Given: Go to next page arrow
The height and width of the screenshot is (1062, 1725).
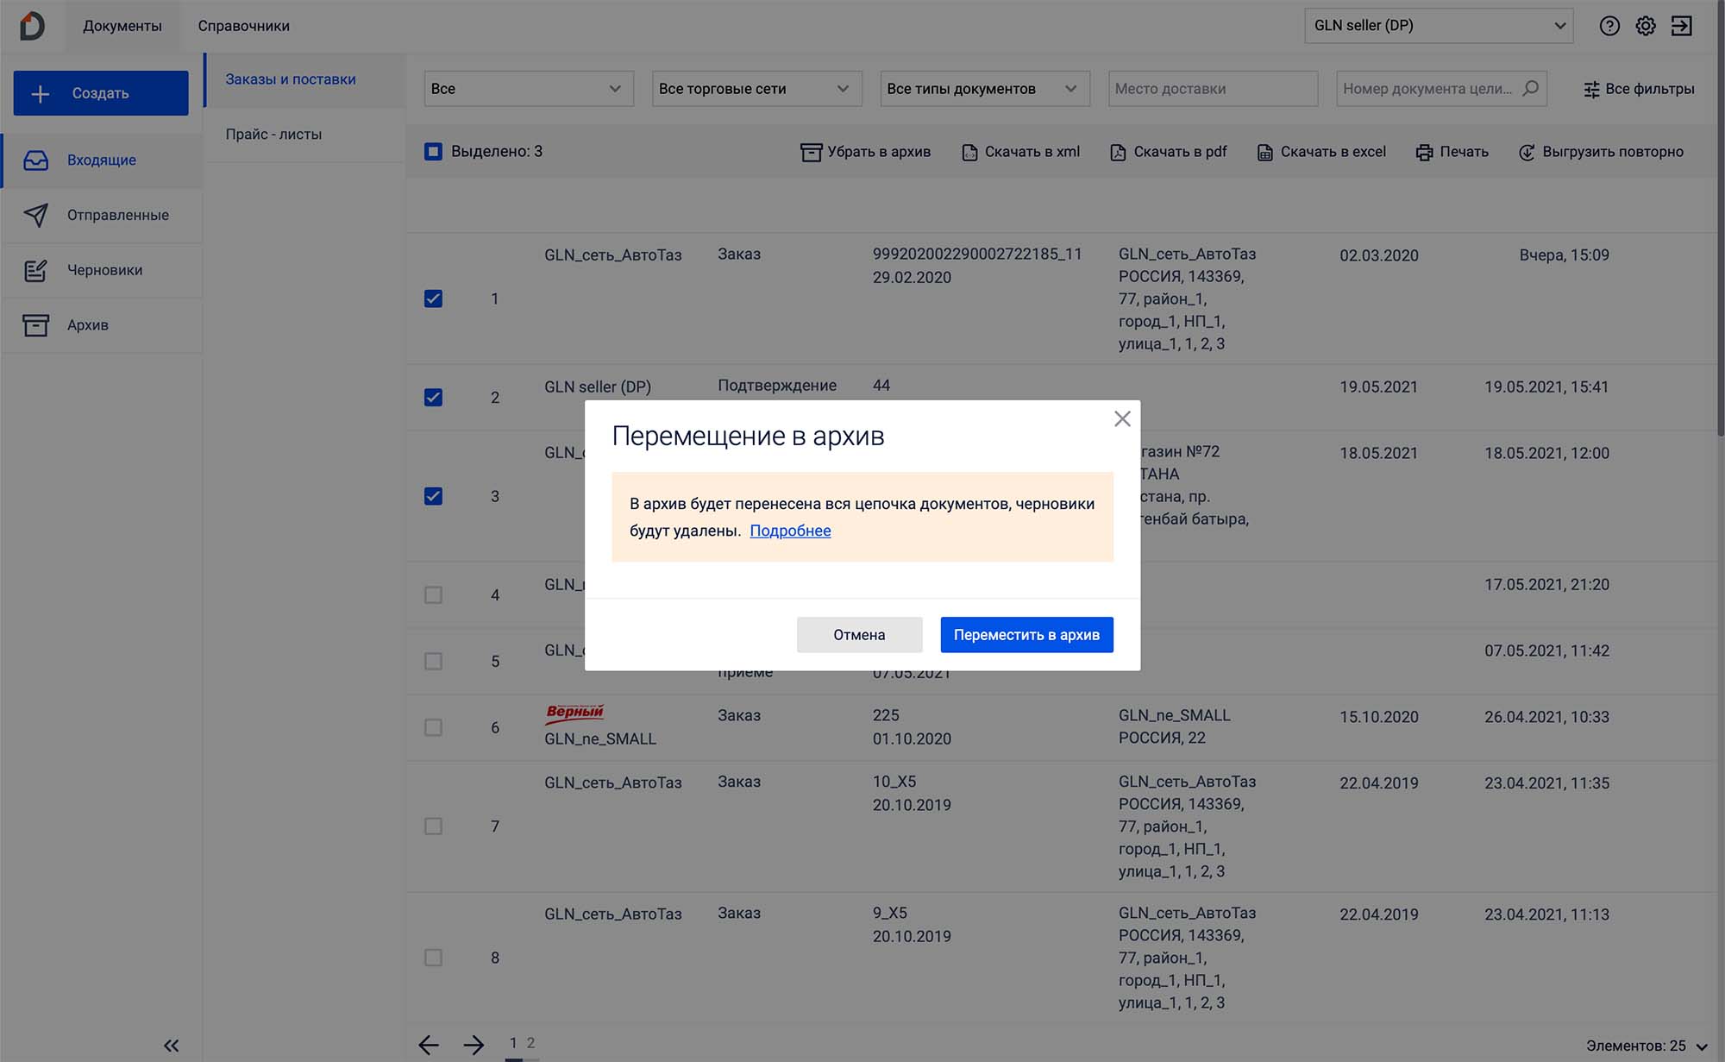Looking at the screenshot, I should pyautogui.click(x=474, y=1046).
